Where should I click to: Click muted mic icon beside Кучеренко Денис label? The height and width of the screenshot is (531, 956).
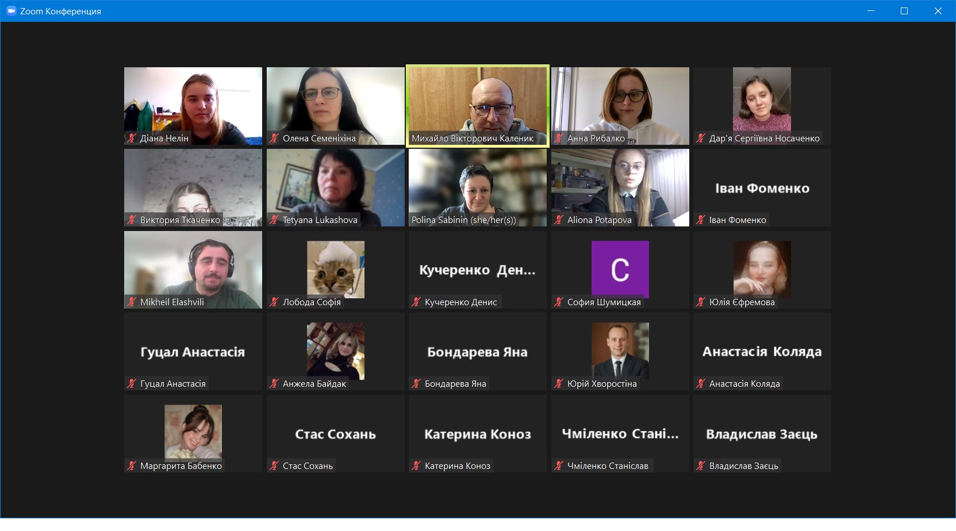pos(416,302)
